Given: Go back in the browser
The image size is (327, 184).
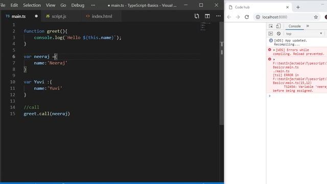Looking at the screenshot, I should (229, 17).
